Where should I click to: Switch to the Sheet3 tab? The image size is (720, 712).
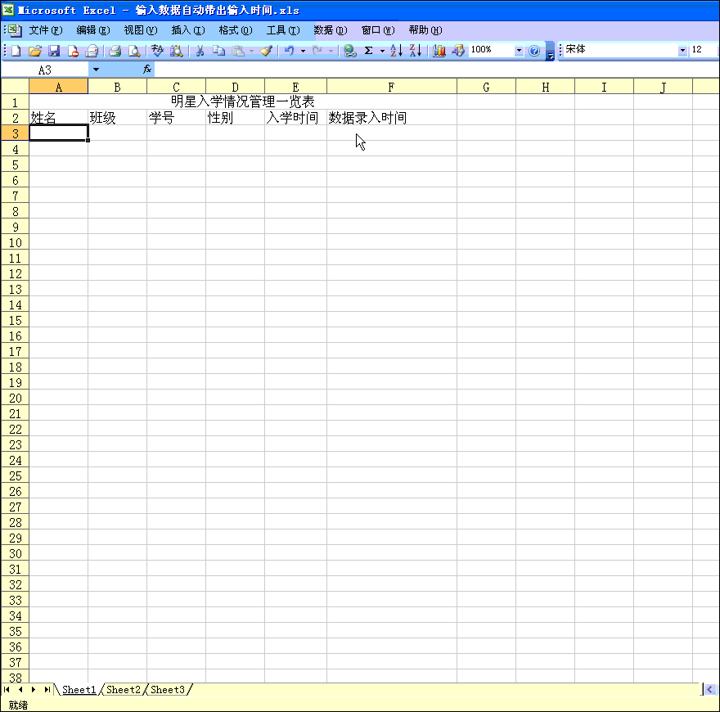(168, 690)
